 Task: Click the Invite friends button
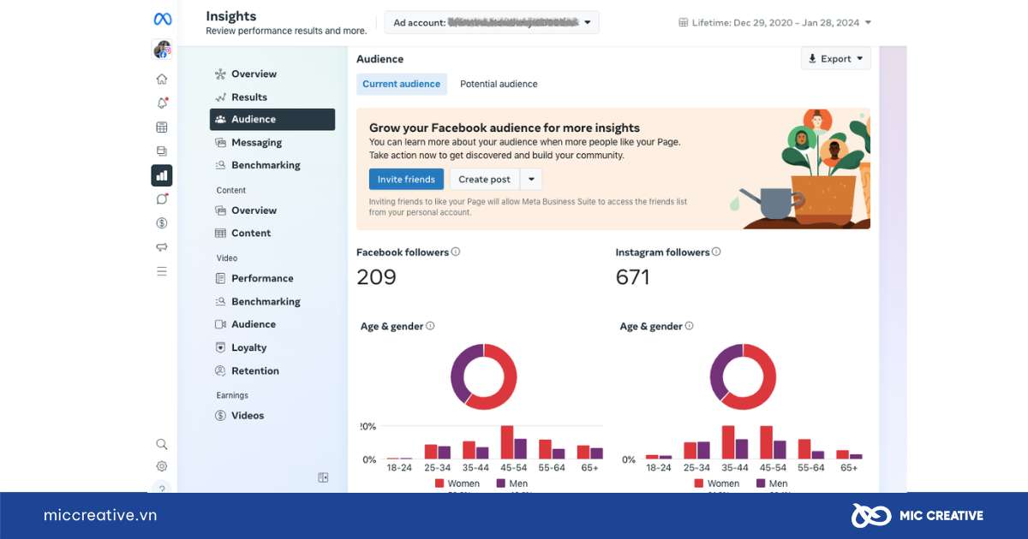[x=406, y=179]
